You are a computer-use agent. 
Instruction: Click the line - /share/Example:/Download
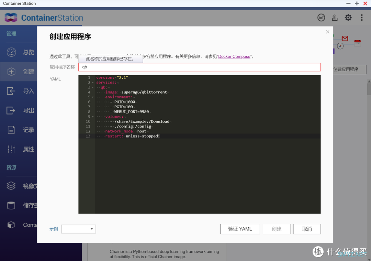click(139, 121)
